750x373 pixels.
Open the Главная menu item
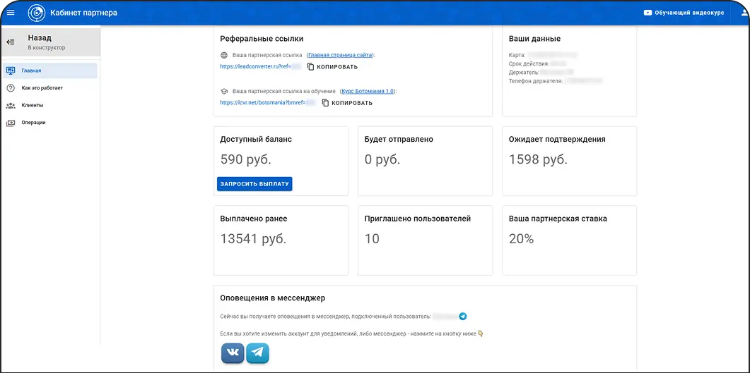(50, 71)
